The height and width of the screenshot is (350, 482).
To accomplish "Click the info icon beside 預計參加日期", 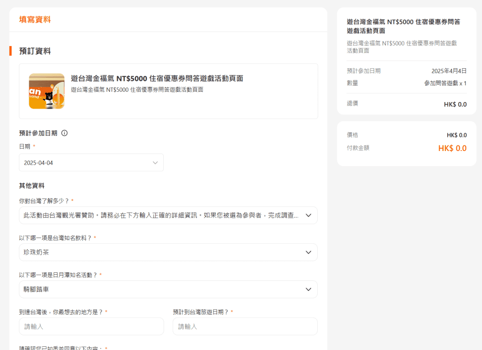I will pyautogui.click(x=64, y=133).
